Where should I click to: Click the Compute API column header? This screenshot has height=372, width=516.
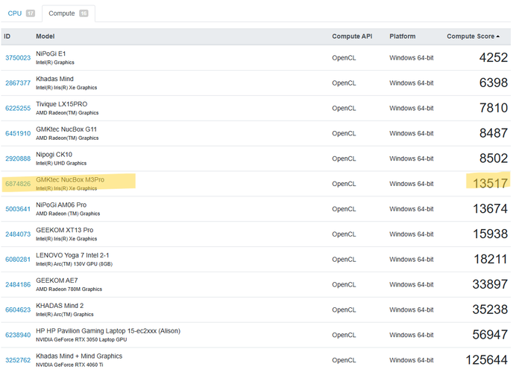[352, 36]
